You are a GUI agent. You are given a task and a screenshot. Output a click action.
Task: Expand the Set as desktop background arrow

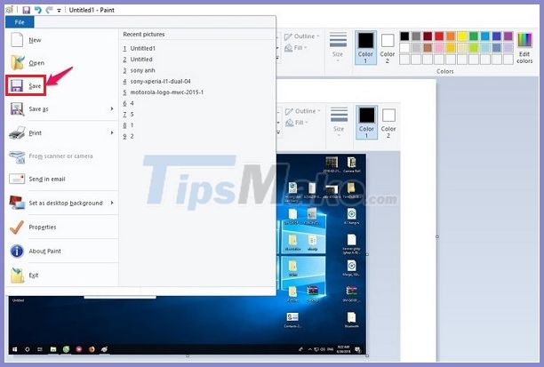coord(112,203)
